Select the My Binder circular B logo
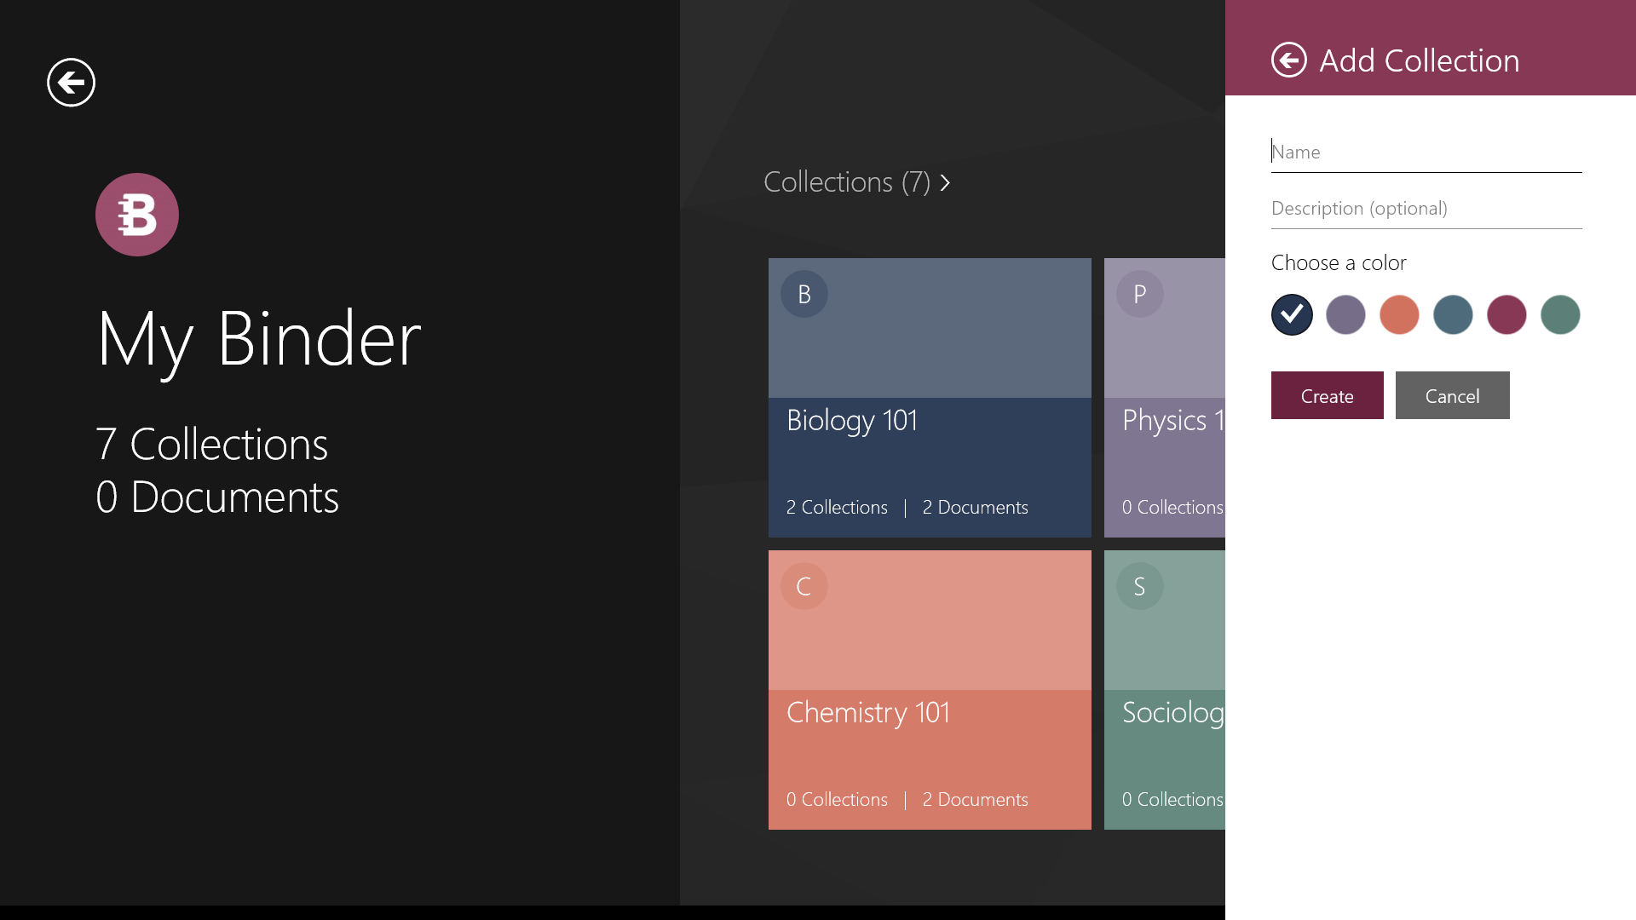Screen dimensions: 1636x920 pos(136,215)
